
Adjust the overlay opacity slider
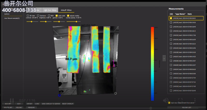tap(77, 22)
